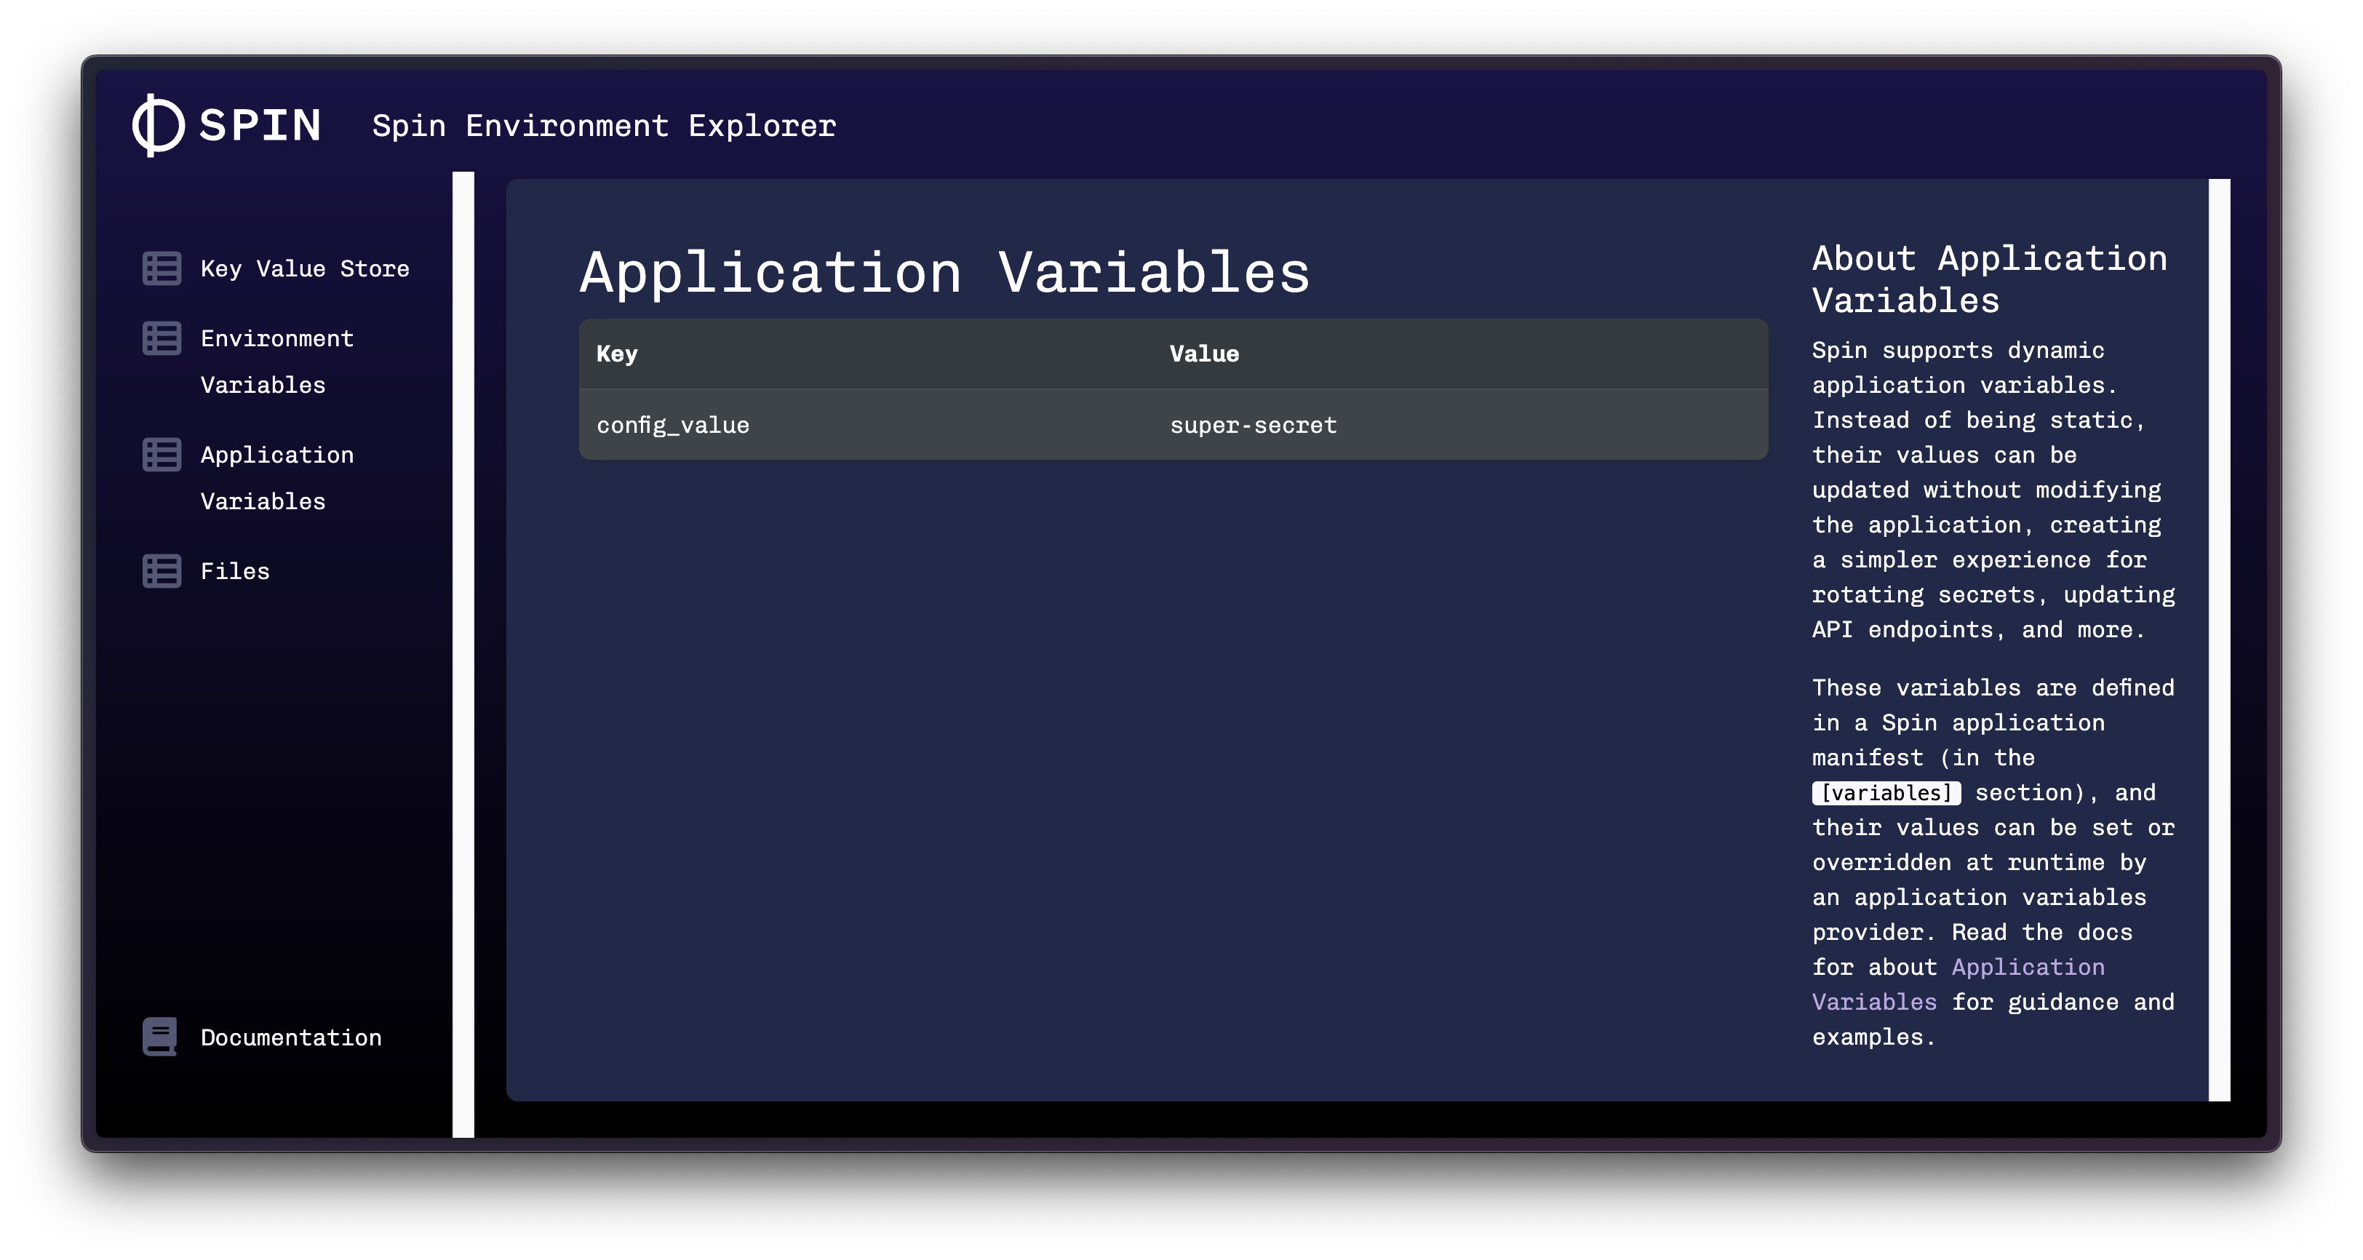Click the Application Variables page heading

945,271
